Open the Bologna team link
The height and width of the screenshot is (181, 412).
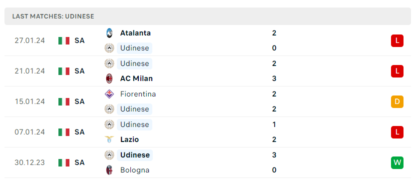coord(135,170)
